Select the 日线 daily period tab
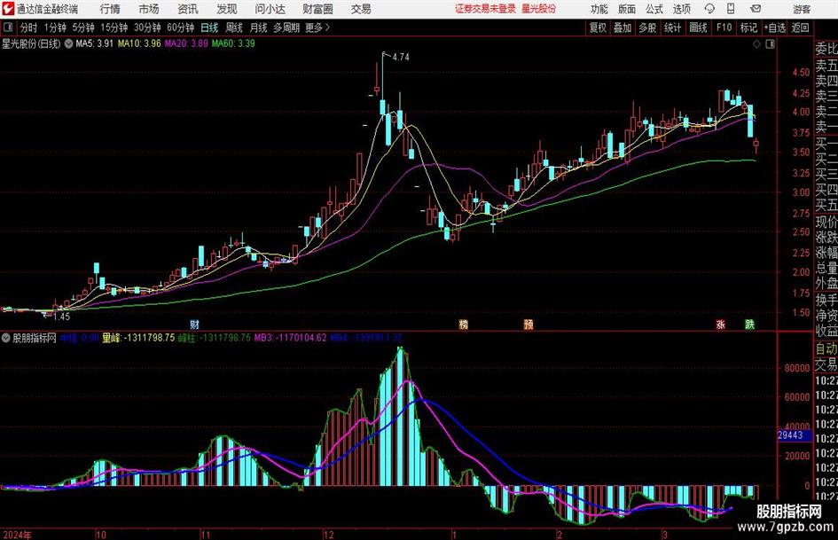The height and width of the screenshot is (540, 838). 209,27
